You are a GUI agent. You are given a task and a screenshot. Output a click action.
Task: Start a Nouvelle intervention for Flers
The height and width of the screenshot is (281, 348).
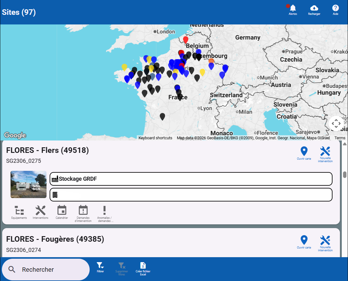tap(325, 154)
